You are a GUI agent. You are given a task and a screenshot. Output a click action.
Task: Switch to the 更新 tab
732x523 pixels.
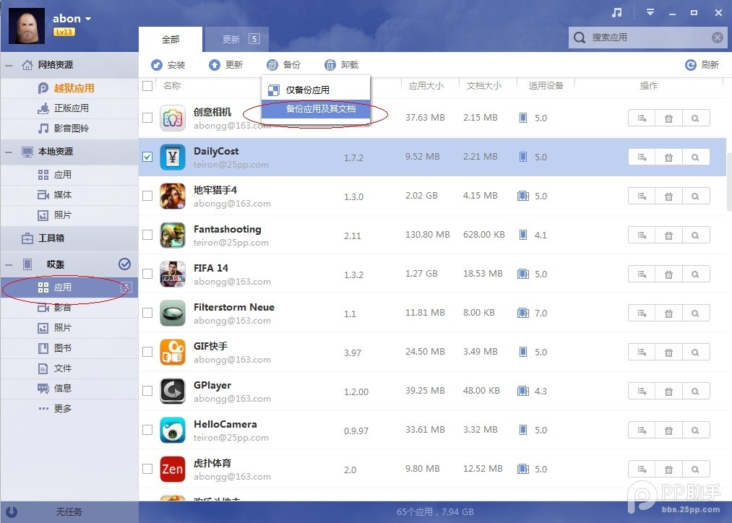(x=230, y=39)
